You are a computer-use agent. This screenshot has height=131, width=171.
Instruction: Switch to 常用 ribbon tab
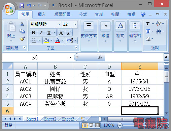(x=25, y=15)
